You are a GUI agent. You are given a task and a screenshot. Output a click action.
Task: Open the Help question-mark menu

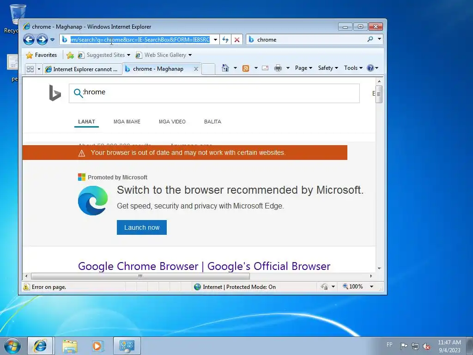(x=372, y=68)
